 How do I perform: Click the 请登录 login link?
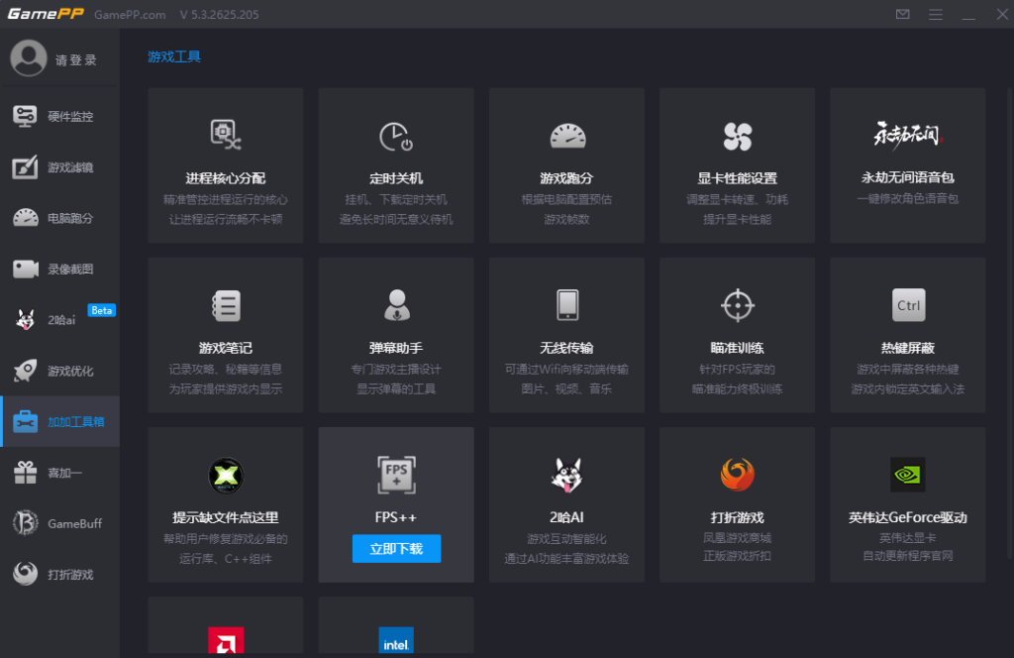point(75,60)
